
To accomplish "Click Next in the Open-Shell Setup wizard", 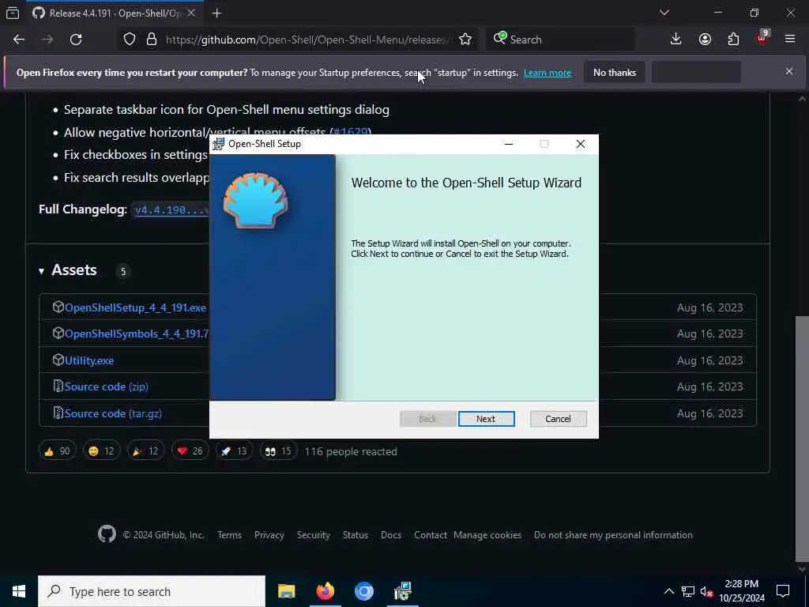I will (x=486, y=419).
